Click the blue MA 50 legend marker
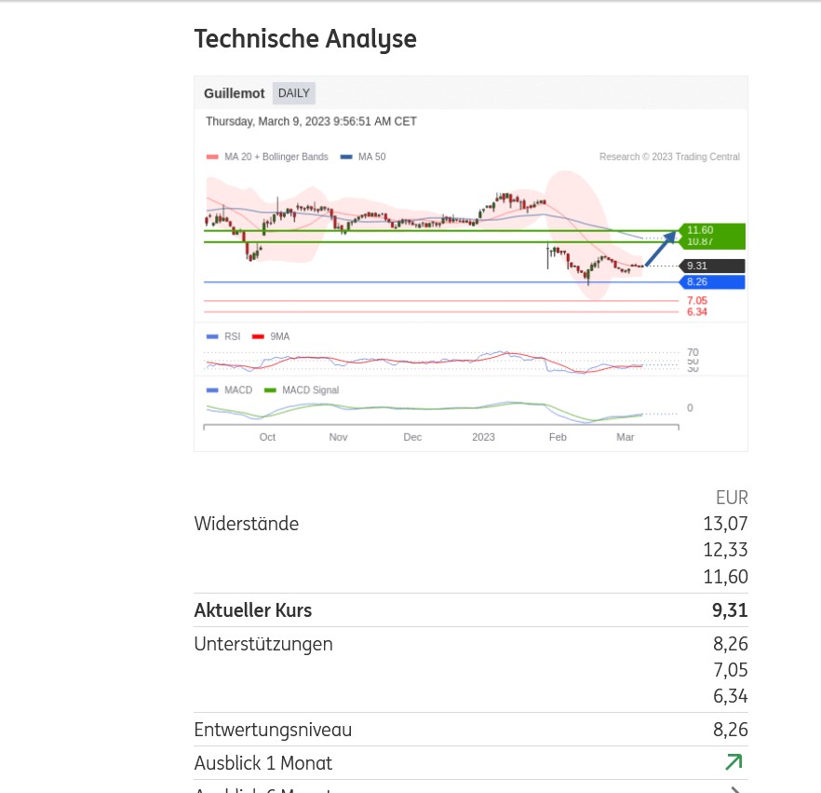 346,157
